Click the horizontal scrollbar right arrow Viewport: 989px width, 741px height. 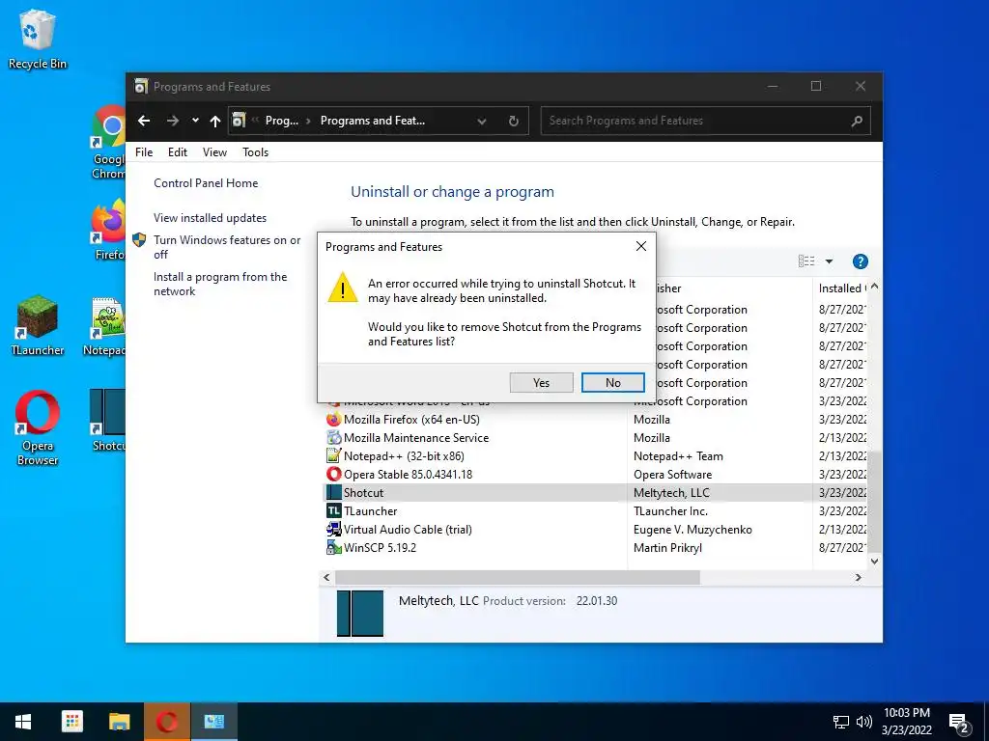858,577
